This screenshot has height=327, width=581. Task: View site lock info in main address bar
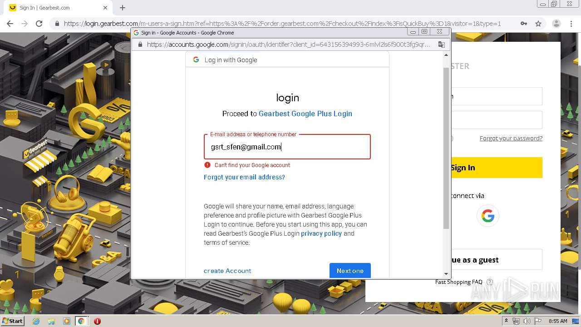57,24
